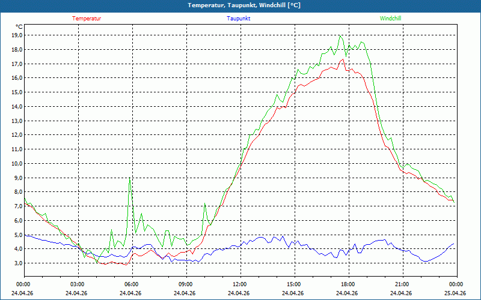Screen dimensions: 481x300
Task: Click the 21:00 time axis label
Action: (402, 284)
